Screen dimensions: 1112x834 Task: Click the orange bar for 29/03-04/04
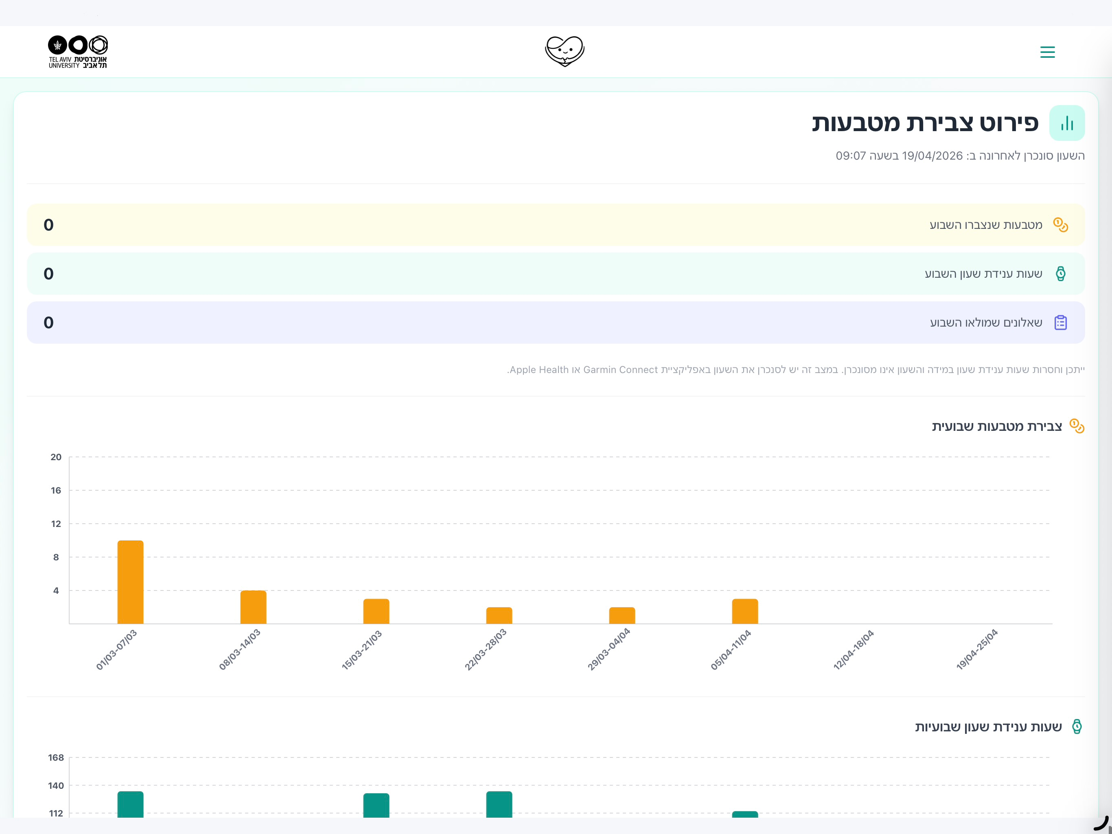click(622, 615)
